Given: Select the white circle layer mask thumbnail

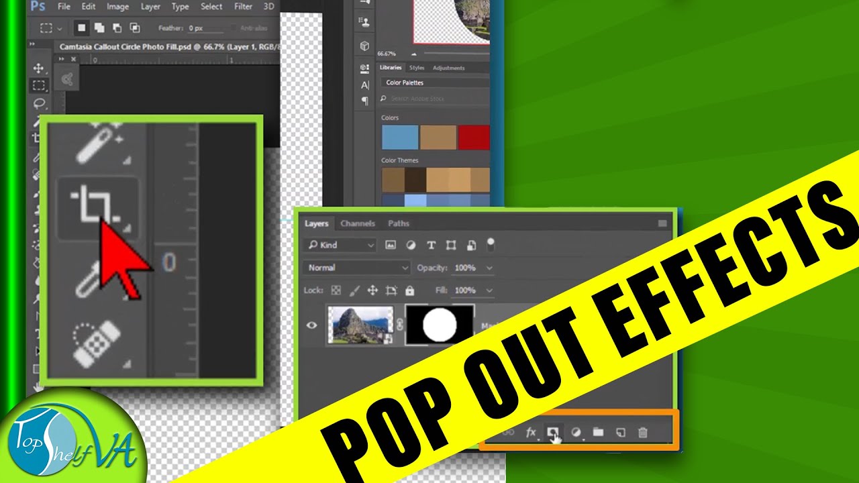Looking at the screenshot, I should point(440,325).
